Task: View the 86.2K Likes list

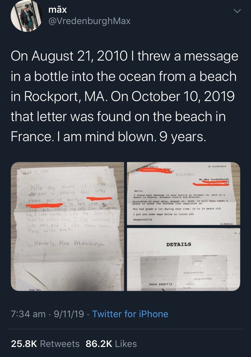Action: (x=111, y=344)
